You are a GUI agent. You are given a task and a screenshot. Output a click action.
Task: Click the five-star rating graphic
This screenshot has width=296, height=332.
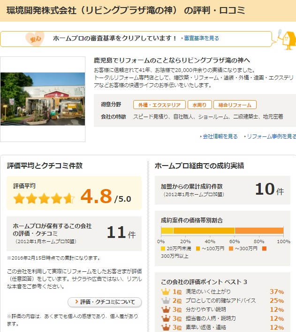pos(44,198)
